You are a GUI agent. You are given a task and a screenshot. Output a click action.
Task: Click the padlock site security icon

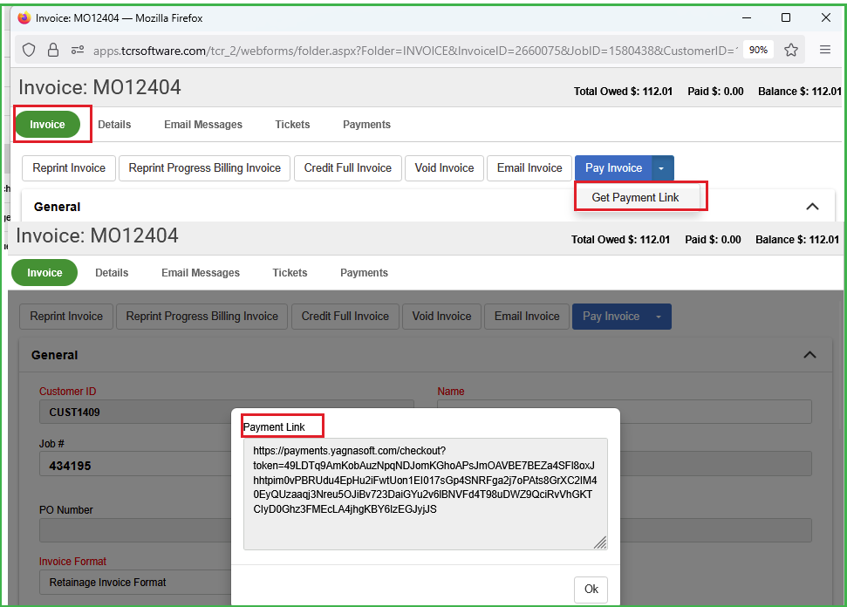(x=53, y=50)
